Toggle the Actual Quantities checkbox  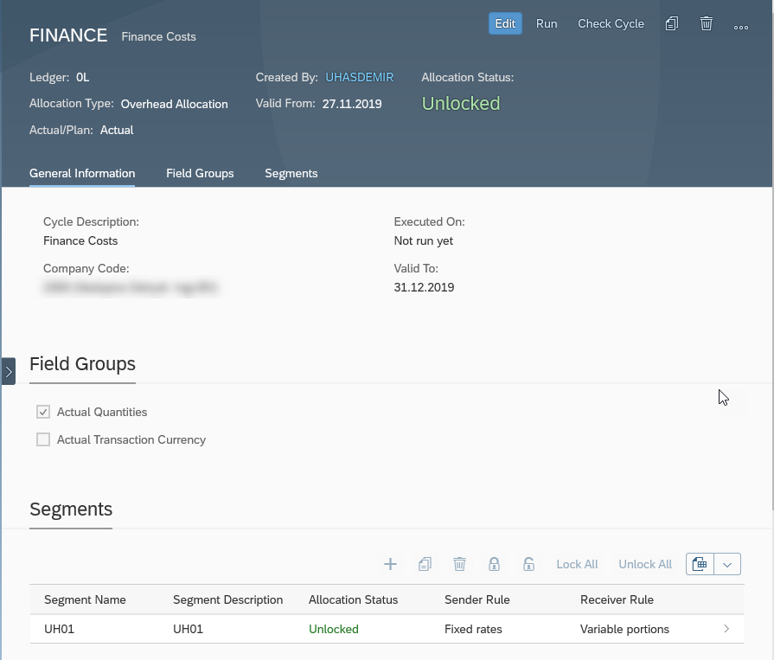tap(43, 412)
